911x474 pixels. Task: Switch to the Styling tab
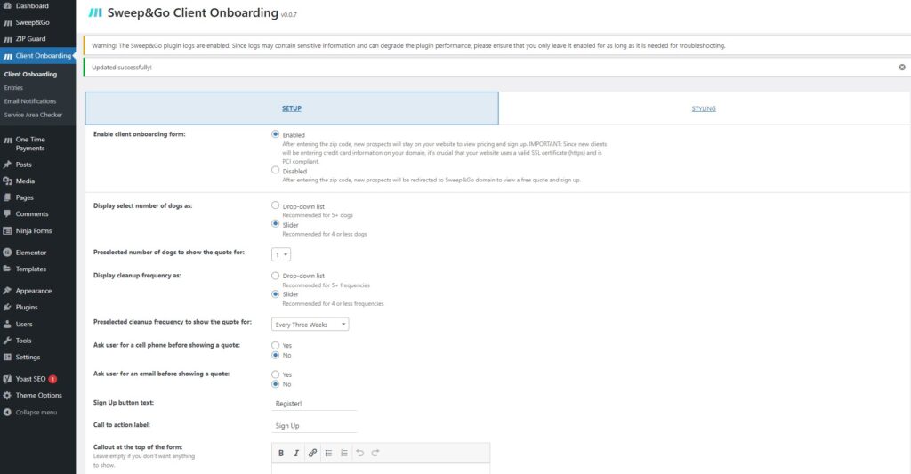tap(704, 108)
